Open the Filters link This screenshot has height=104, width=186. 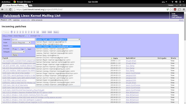point(5,36)
